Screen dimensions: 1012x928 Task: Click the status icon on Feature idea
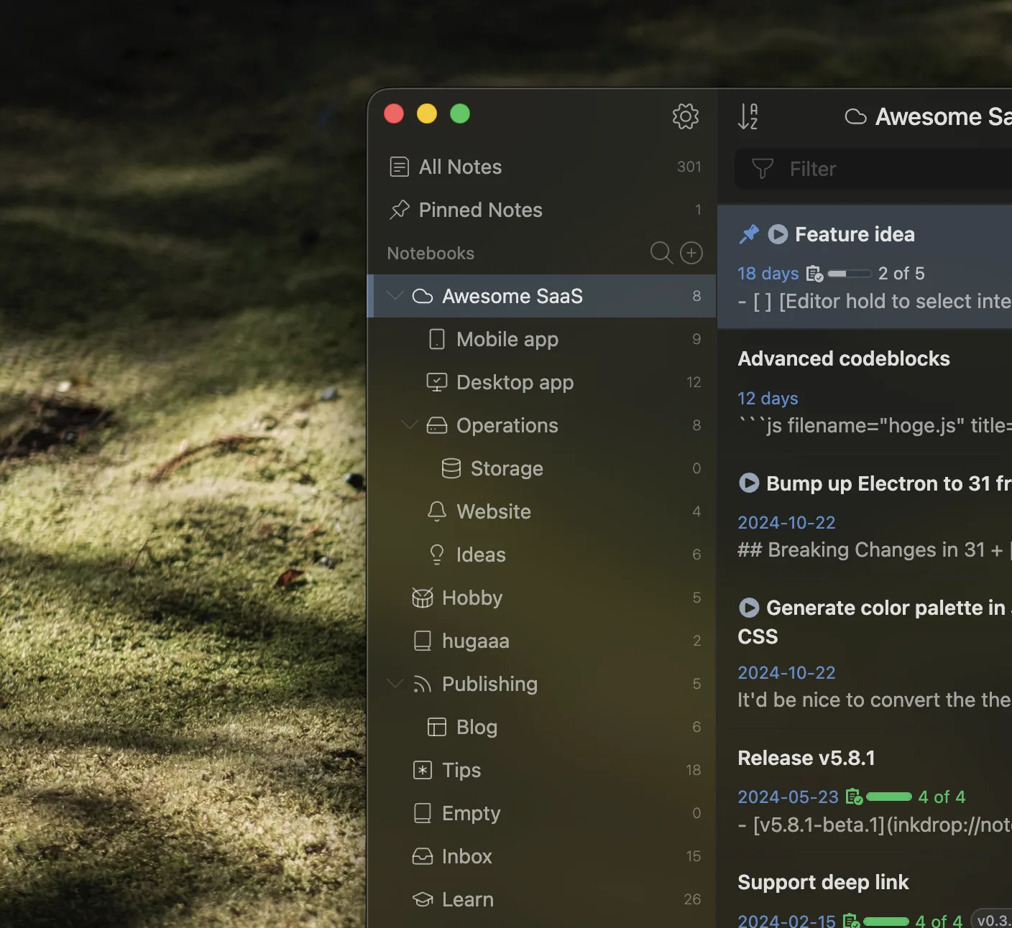click(778, 234)
